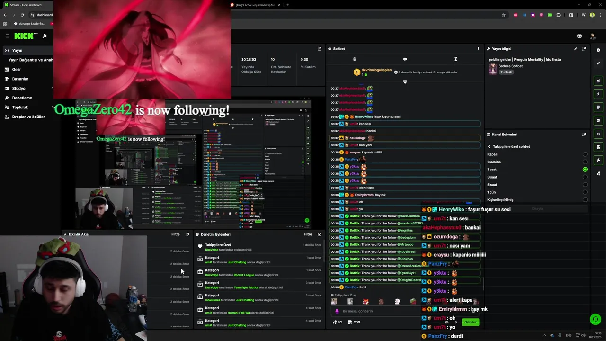Click the Turkish language tag
This screenshot has width=606, height=341.
tap(507, 72)
